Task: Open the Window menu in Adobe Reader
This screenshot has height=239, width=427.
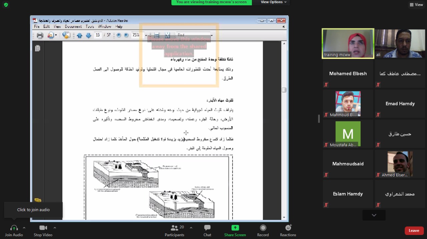Action: (104, 27)
